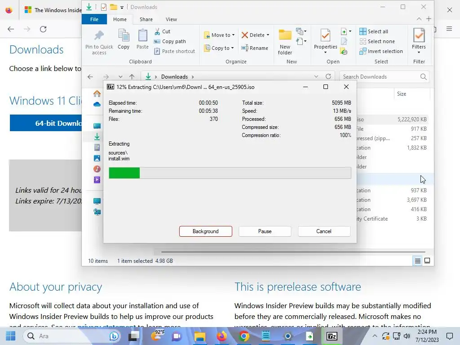Image resolution: width=460 pixels, height=345 pixels.
Task: Click Select none in the ribbon
Action: point(377,41)
